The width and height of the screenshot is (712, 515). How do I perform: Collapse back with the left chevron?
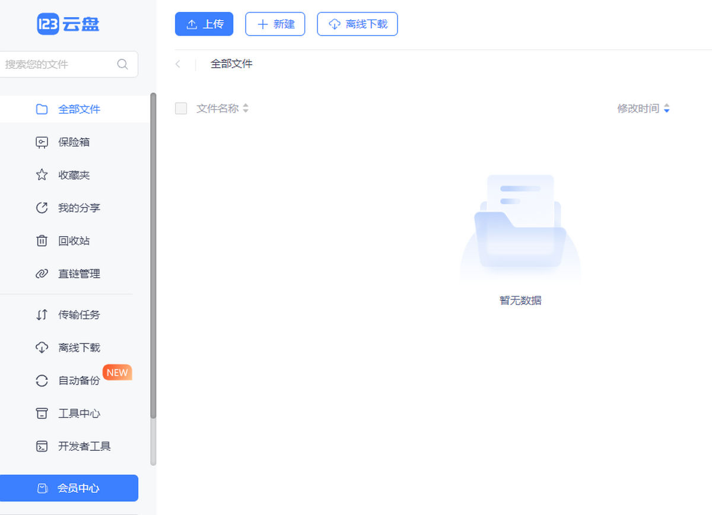click(x=179, y=63)
